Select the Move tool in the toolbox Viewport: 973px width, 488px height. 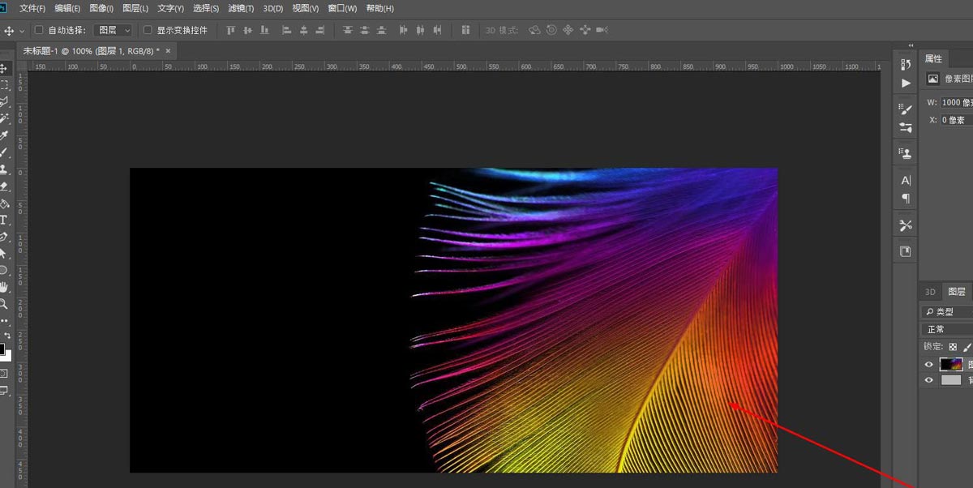click(4, 68)
